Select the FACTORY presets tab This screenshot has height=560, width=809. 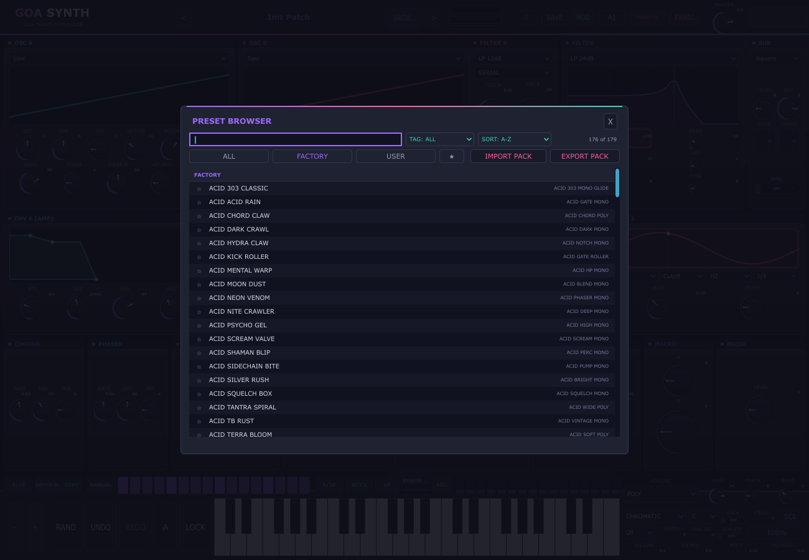pos(312,156)
